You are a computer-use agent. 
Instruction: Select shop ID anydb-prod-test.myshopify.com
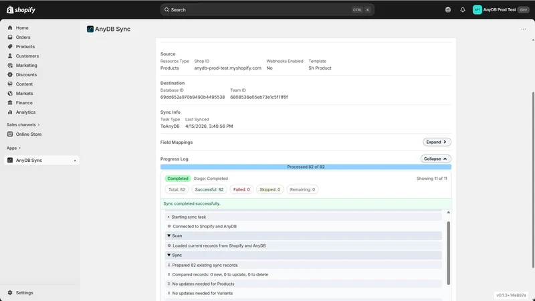pyautogui.click(x=227, y=68)
